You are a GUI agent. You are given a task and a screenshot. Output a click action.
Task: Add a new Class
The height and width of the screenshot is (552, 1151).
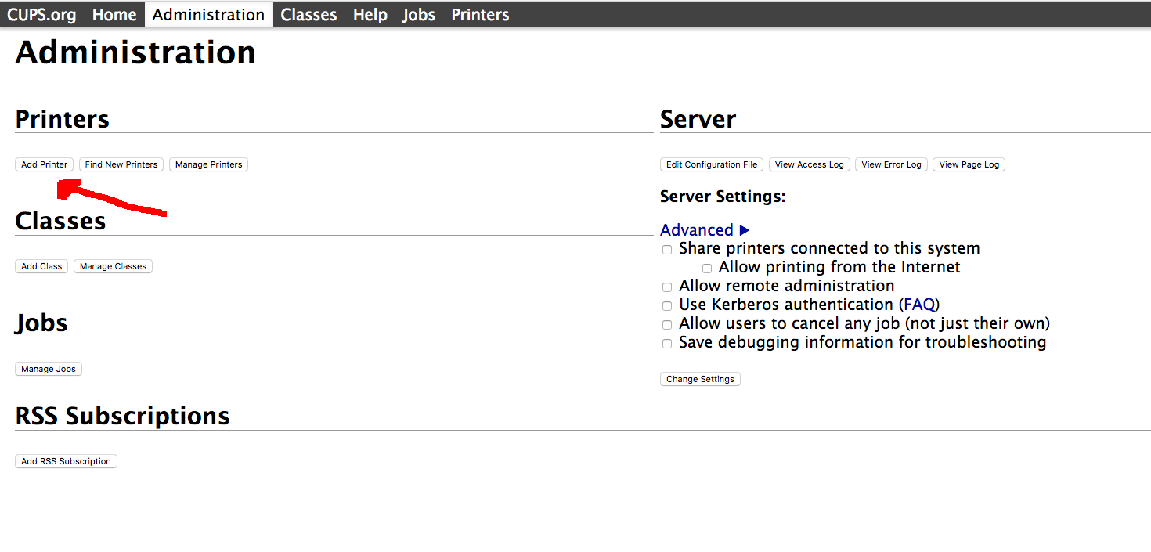click(x=41, y=265)
